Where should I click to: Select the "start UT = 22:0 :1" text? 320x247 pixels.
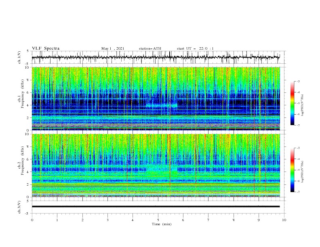click(195, 48)
